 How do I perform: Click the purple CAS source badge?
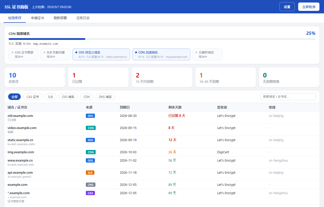[90, 193]
